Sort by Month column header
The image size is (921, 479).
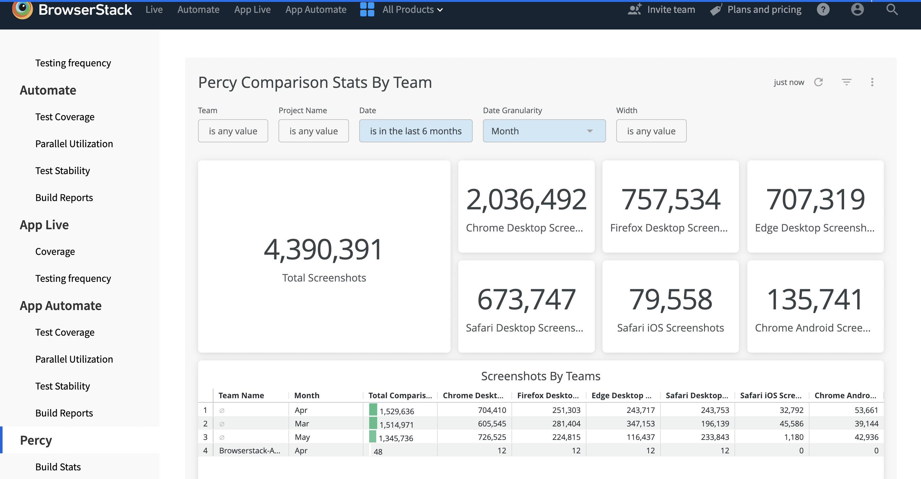(x=307, y=395)
